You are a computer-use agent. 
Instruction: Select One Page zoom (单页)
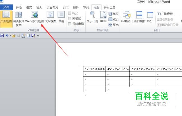tap(113, 14)
